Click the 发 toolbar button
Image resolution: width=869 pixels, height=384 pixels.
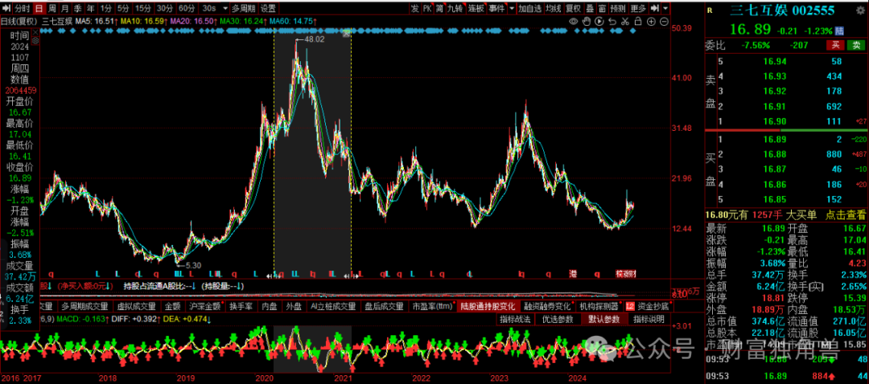(414, 8)
